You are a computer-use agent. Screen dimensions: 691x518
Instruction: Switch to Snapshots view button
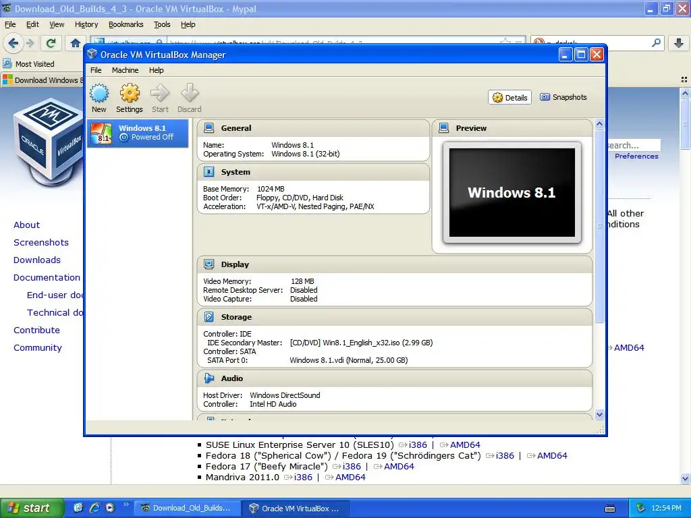point(563,97)
